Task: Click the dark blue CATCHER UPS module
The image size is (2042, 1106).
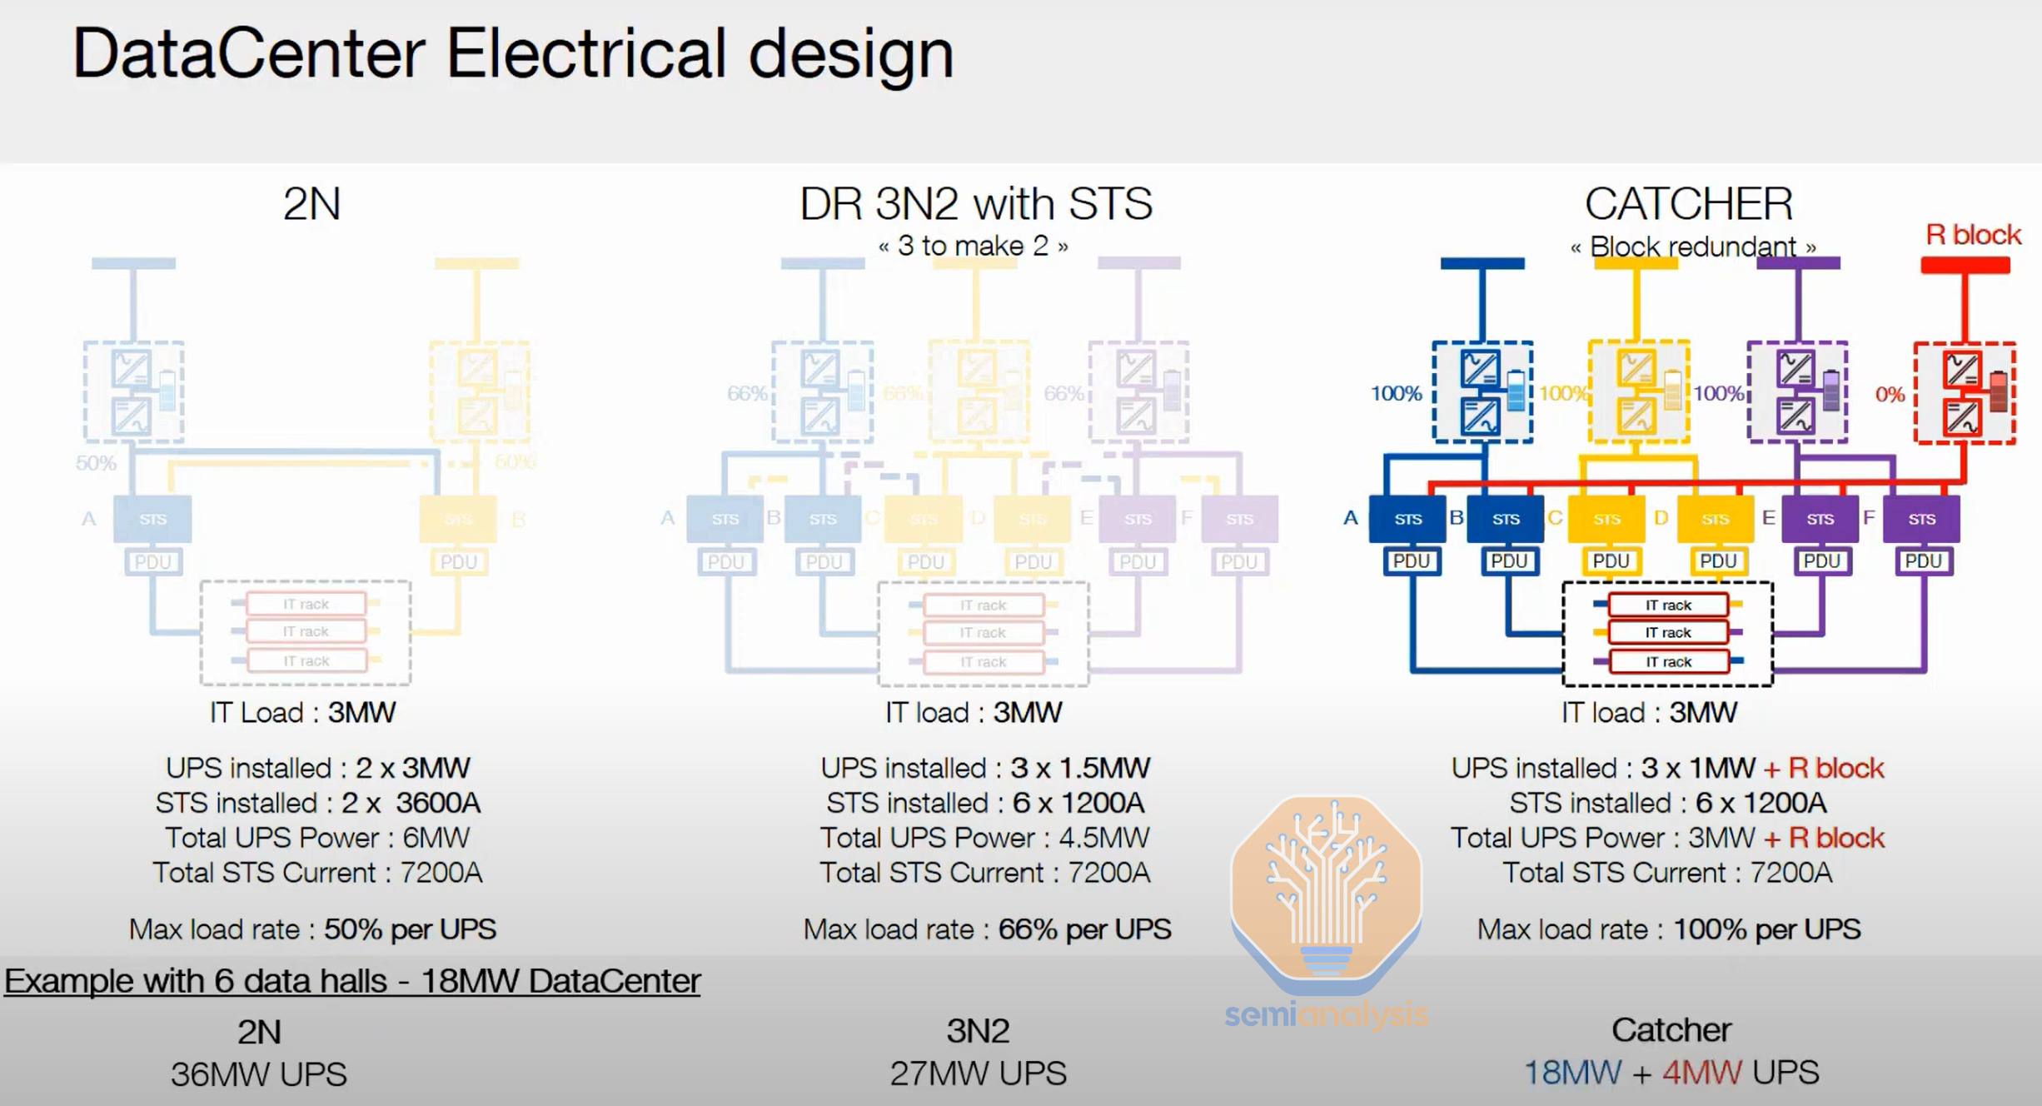Action: [1482, 392]
